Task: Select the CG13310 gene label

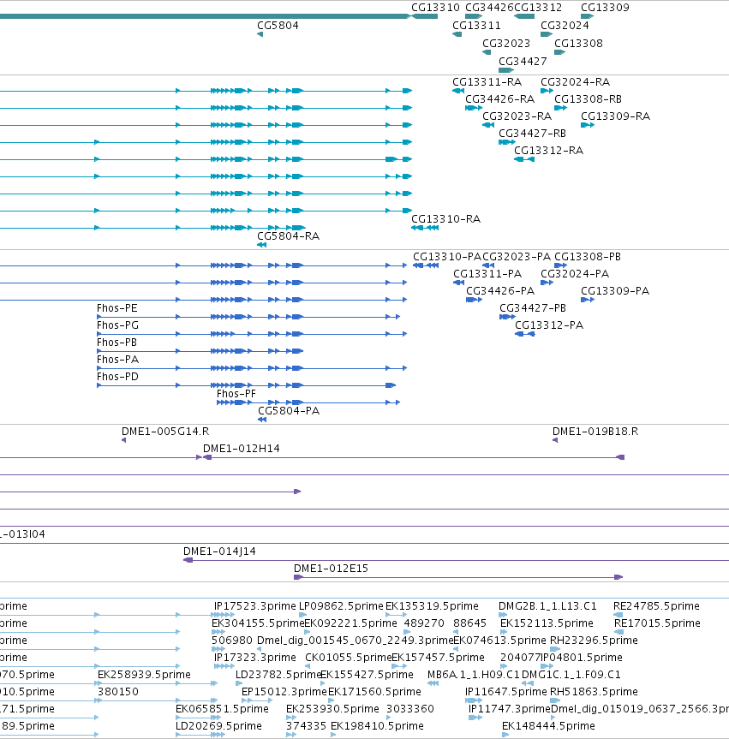Action: pos(435,8)
